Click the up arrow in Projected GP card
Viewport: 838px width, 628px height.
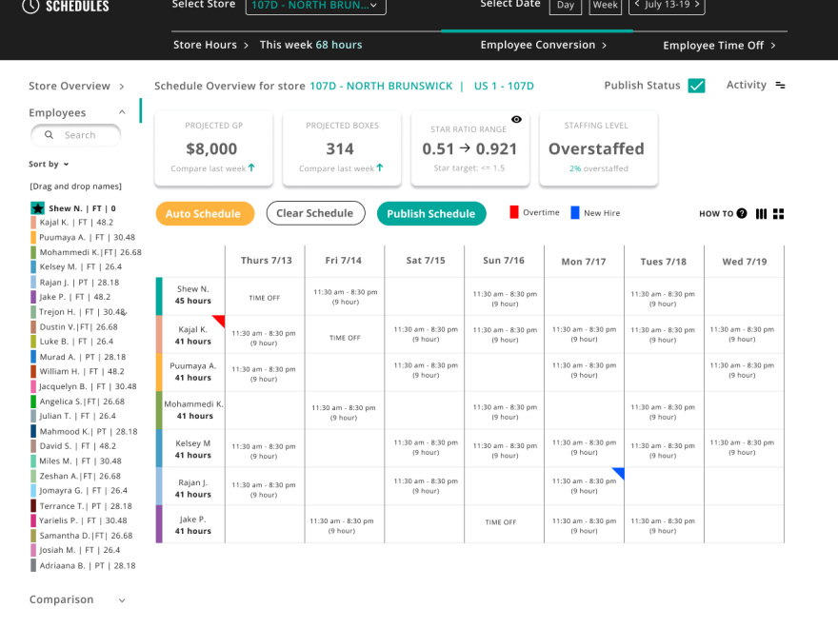click(251, 168)
